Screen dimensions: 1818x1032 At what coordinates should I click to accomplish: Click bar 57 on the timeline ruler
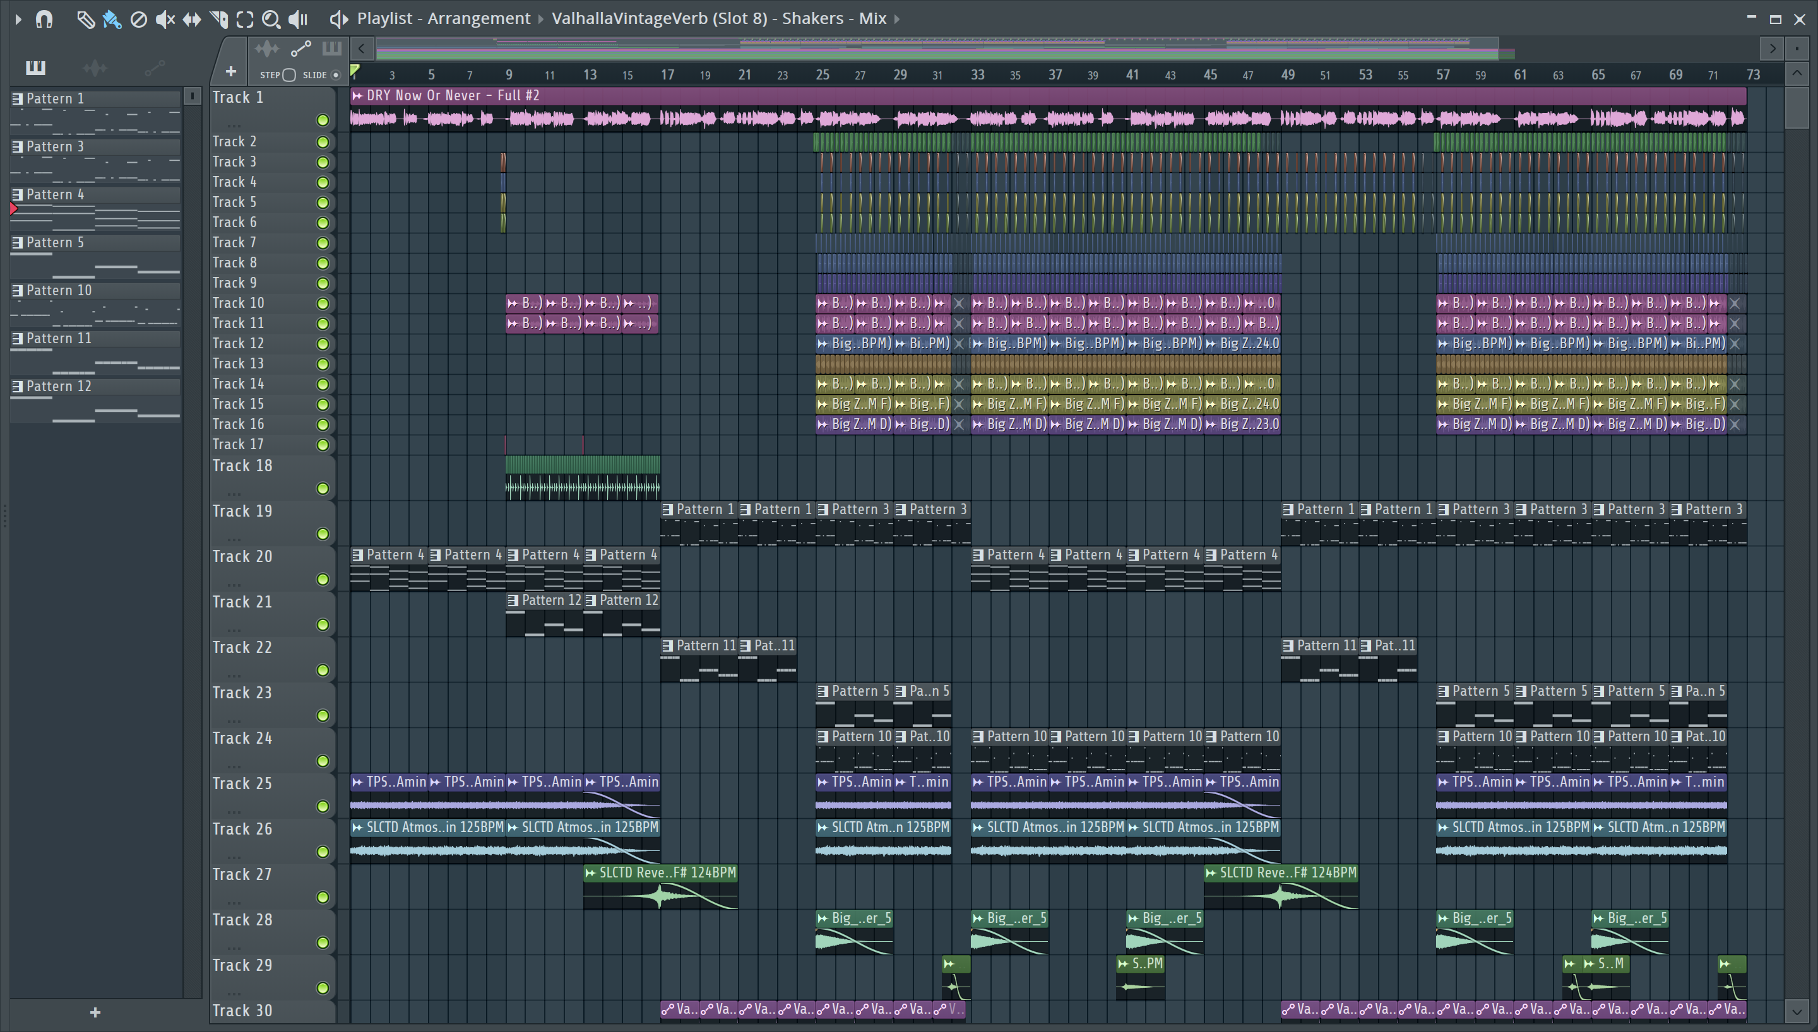click(1443, 74)
